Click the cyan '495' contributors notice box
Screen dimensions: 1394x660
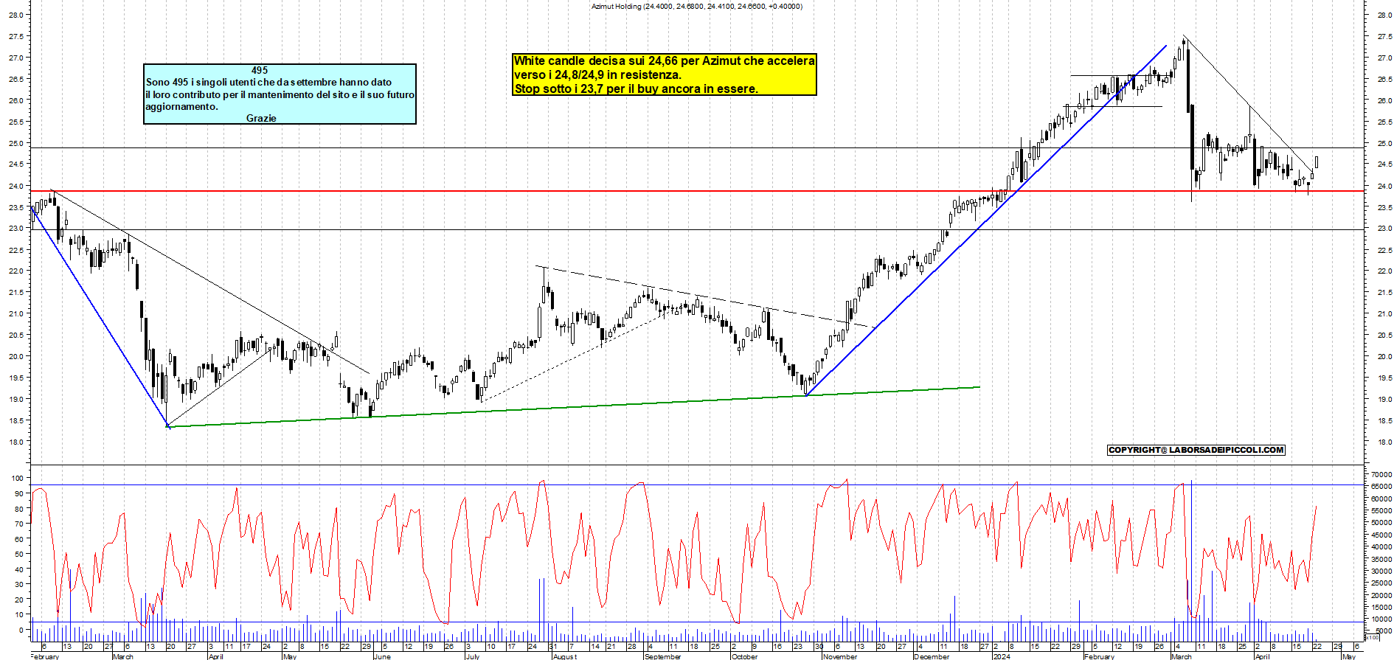[280, 94]
